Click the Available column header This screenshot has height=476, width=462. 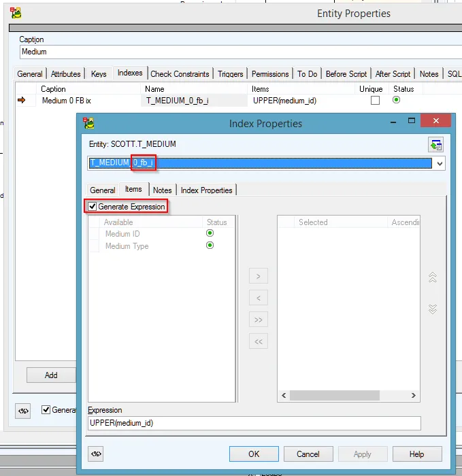(150, 222)
